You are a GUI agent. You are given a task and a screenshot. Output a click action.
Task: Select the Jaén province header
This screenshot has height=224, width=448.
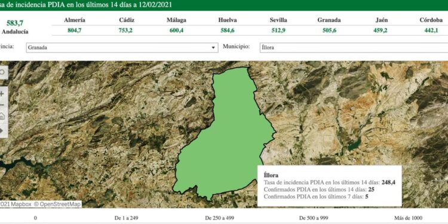[x=382, y=20]
